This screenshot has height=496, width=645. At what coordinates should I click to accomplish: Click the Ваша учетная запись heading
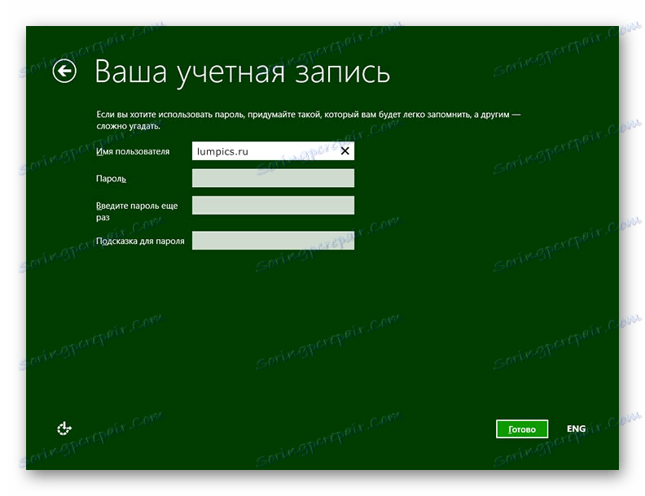[243, 72]
